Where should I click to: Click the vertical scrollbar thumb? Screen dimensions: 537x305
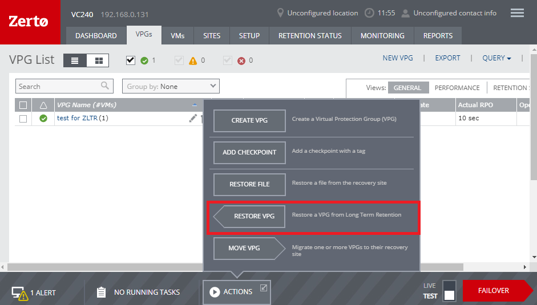point(534,116)
